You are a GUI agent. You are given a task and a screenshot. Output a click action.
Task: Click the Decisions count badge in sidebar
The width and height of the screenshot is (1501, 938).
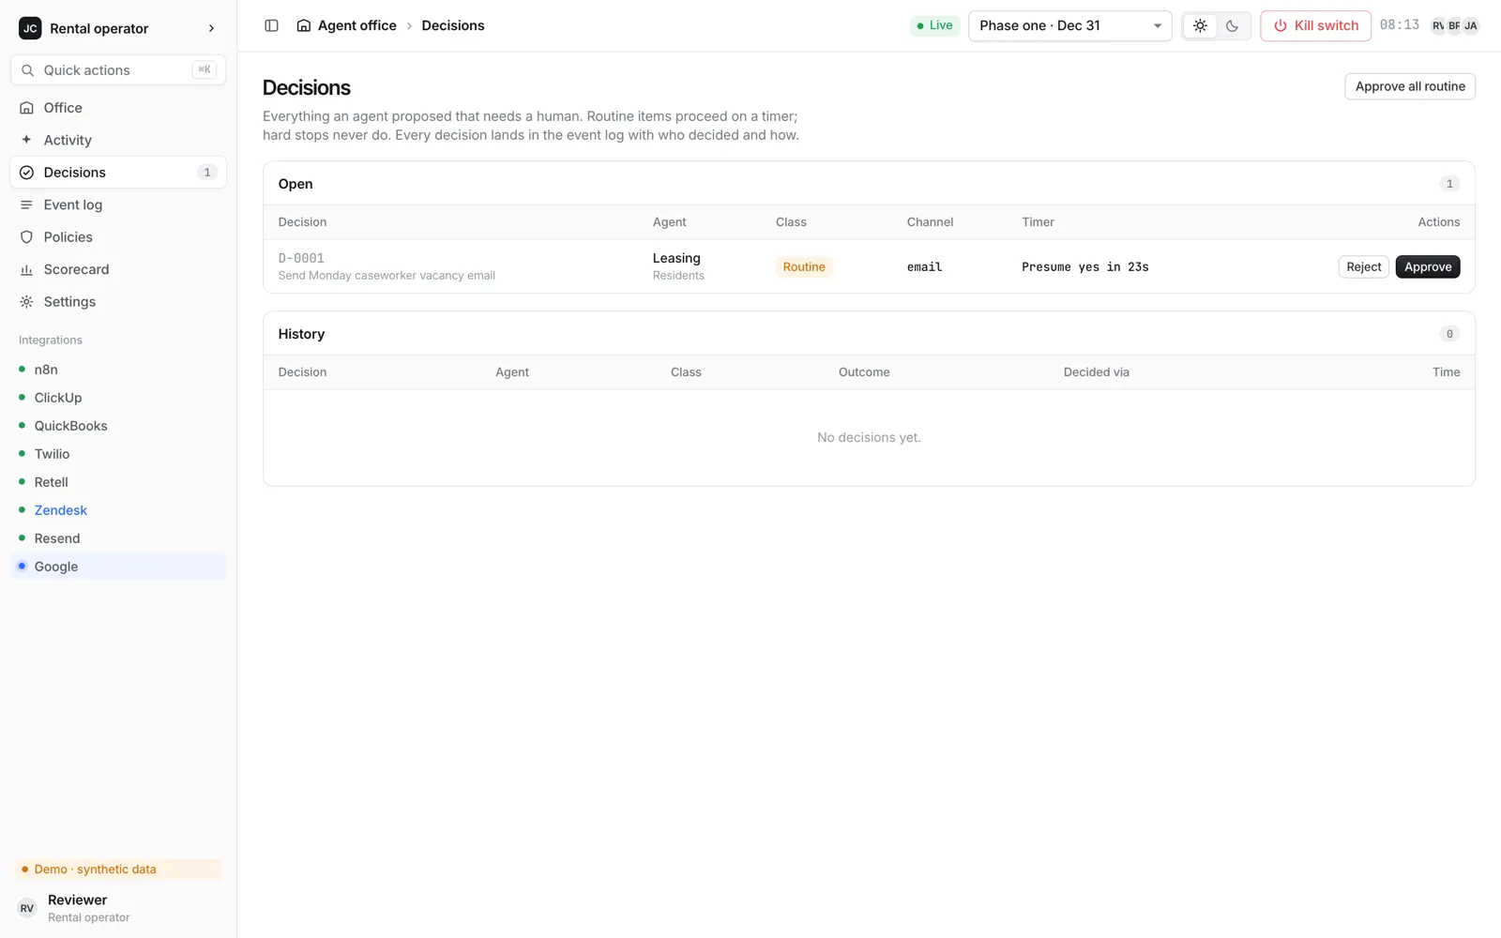tap(207, 173)
